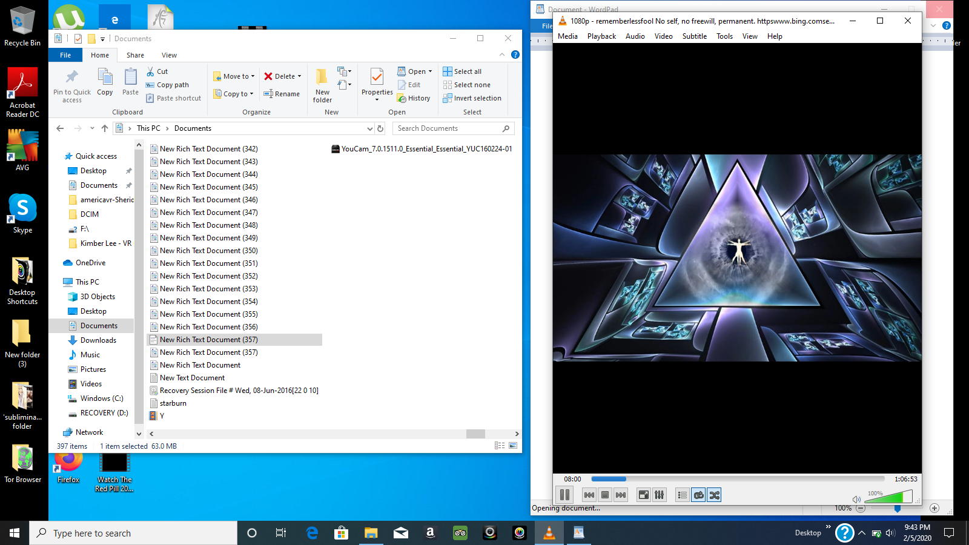969x545 pixels.
Task: Rename the selected document
Action: click(x=282, y=94)
